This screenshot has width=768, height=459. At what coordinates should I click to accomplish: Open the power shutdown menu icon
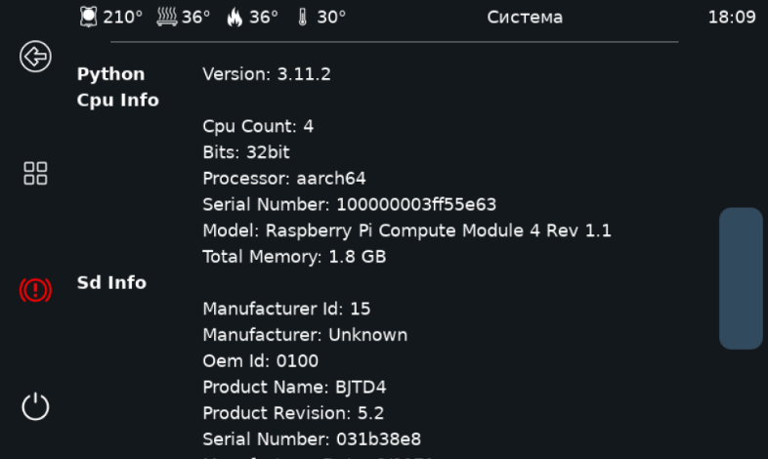pos(35,406)
